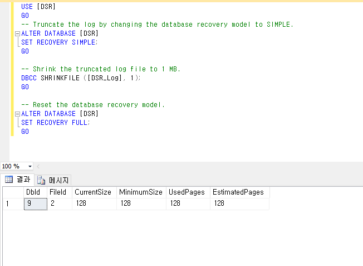Click the FileId cell containing 2
Screen dimensions: 363x266
58,204
